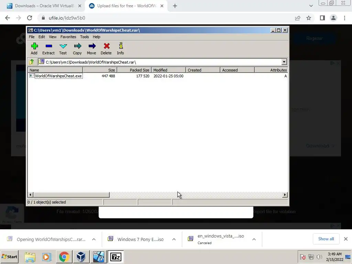Select the Move toolbar icon

(91, 48)
